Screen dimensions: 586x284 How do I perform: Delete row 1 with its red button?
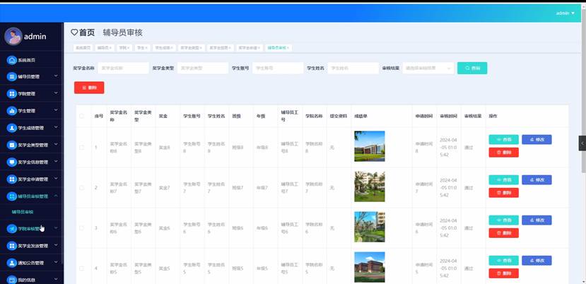[503, 152]
